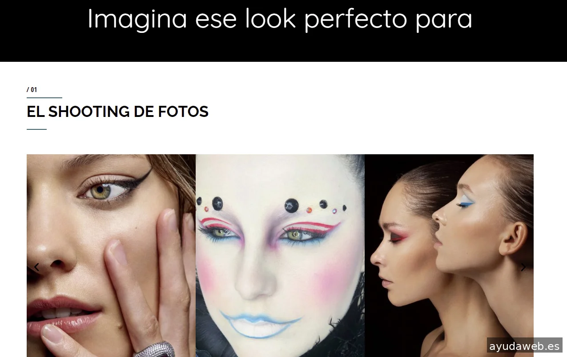This screenshot has width=567, height=357.
Task: Click the glossy lips in the first photo
Action: click(62, 316)
